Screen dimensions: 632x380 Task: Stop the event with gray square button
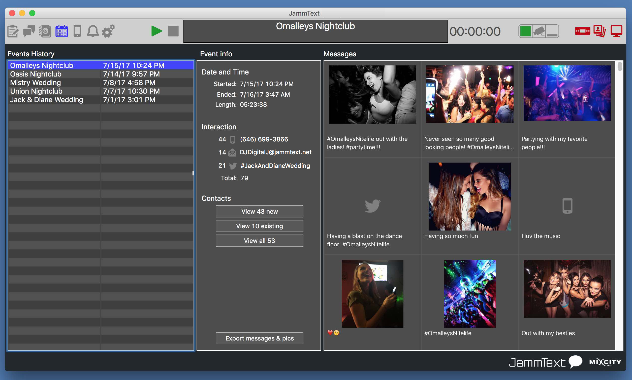pos(173,31)
